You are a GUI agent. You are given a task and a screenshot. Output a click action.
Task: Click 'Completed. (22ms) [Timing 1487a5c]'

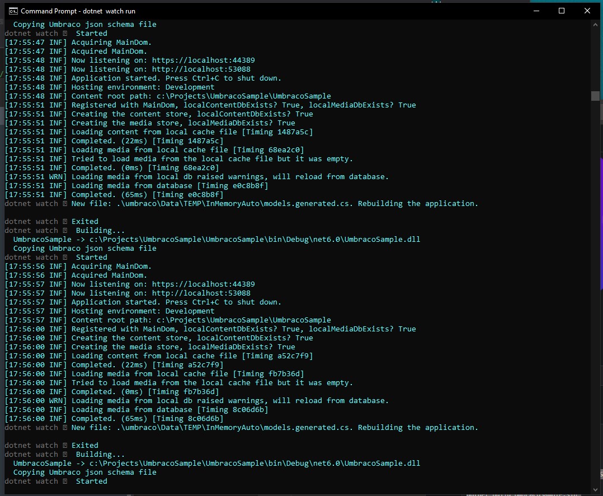point(147,141)
